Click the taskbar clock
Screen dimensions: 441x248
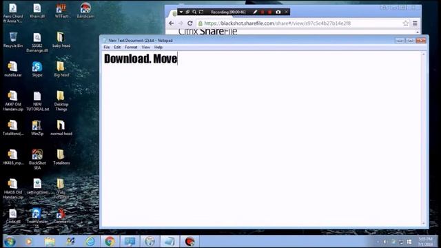425,242
